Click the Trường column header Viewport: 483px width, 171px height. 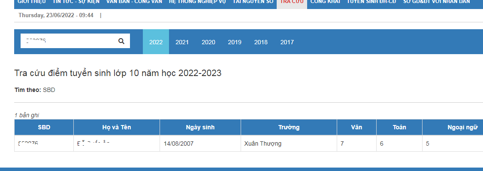[x=289, y=127]
